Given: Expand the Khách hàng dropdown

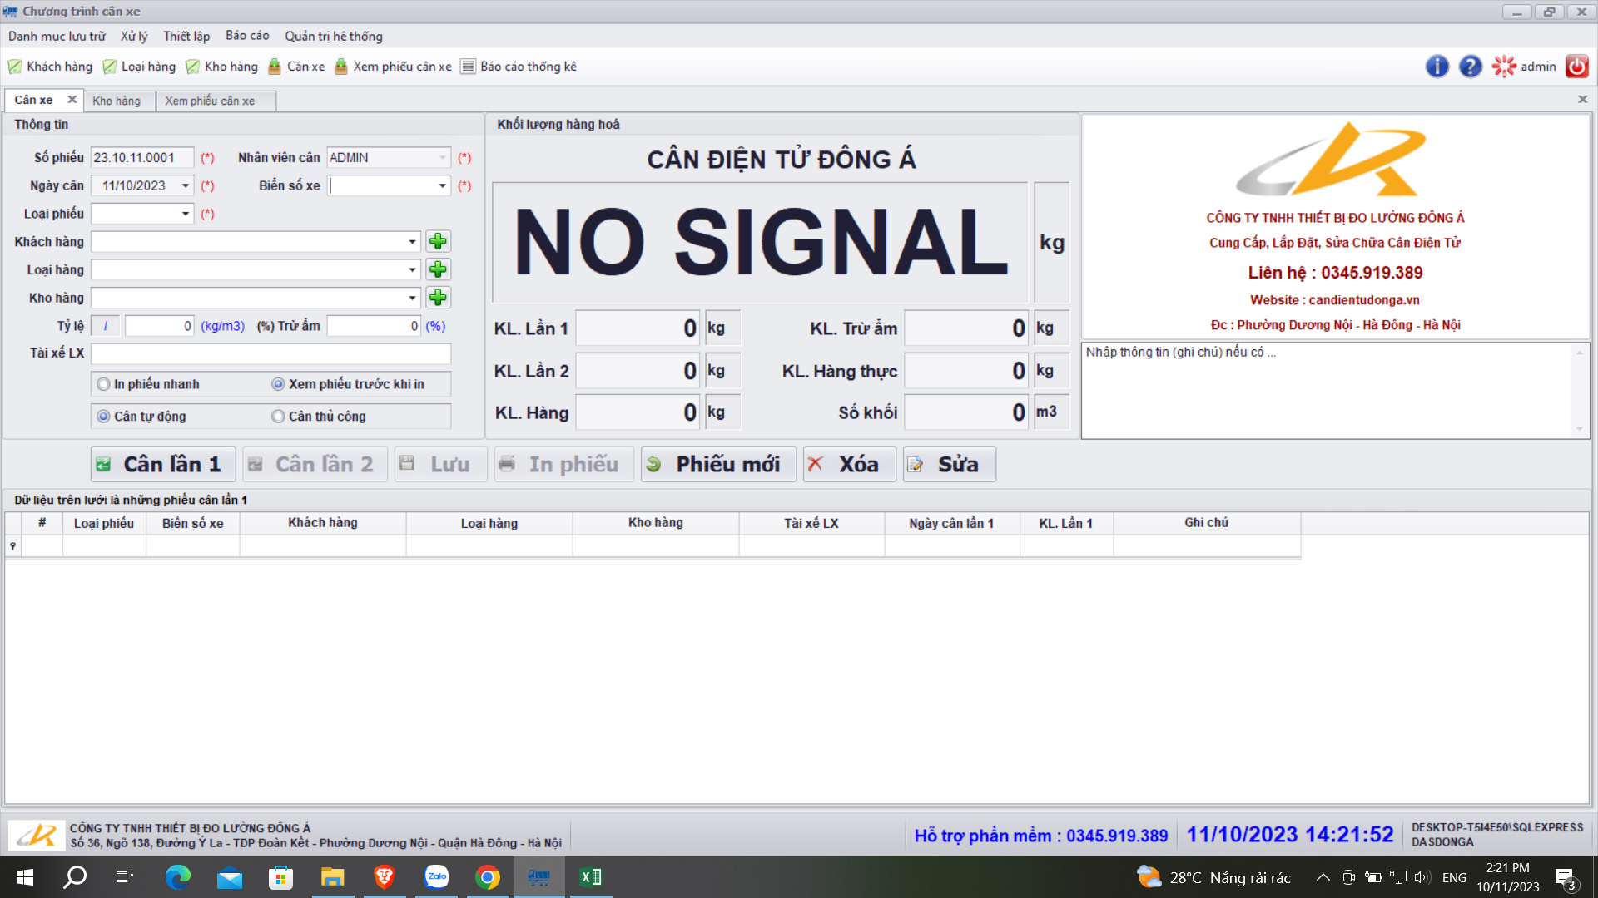Looking at the screenshot, I should click(x=412, y=242).
